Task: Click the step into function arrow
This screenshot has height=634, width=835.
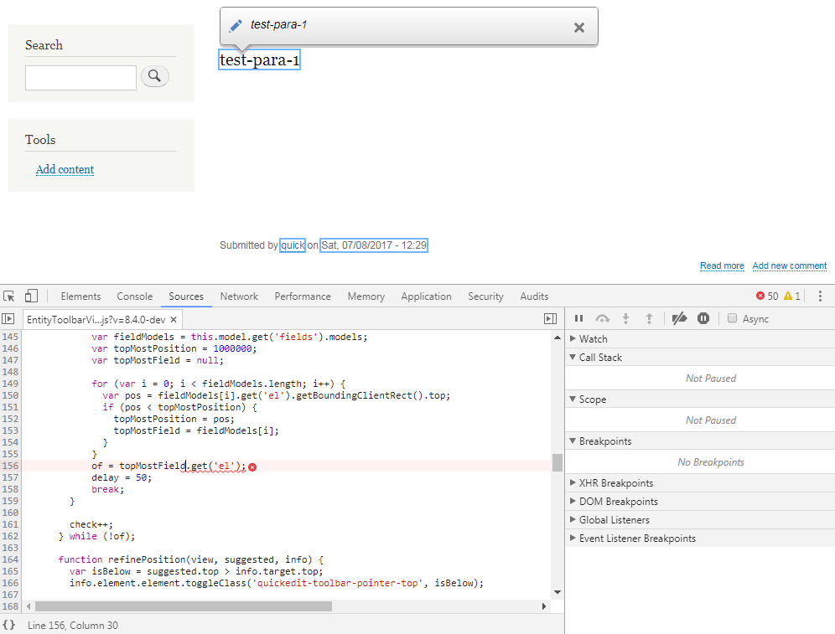Action: (x=625, y=318)
